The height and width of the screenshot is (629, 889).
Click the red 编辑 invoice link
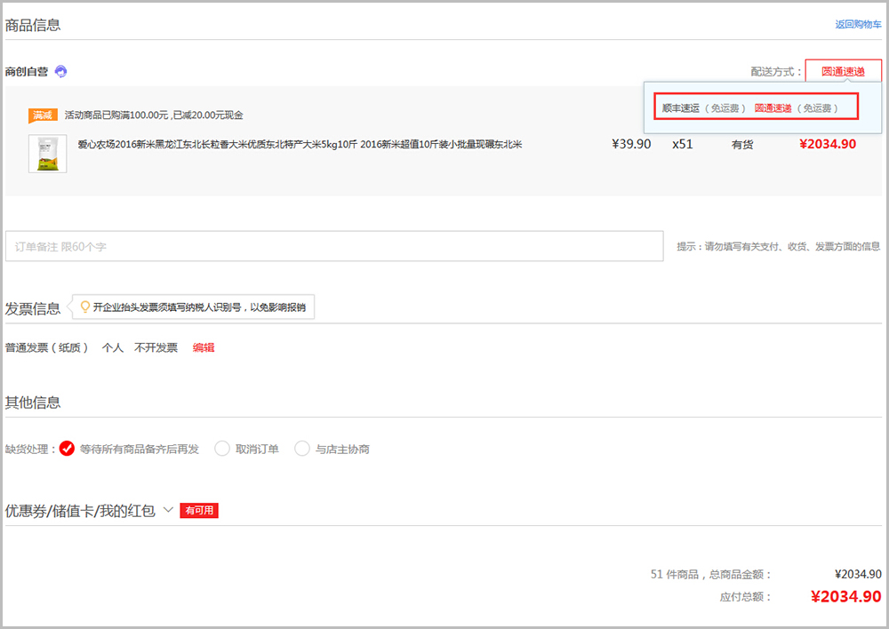(204, 347)
